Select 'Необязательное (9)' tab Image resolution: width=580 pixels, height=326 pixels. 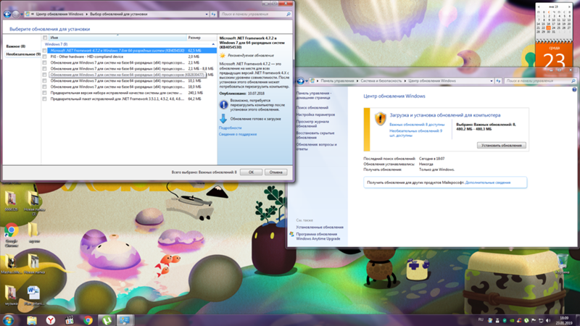23,54
